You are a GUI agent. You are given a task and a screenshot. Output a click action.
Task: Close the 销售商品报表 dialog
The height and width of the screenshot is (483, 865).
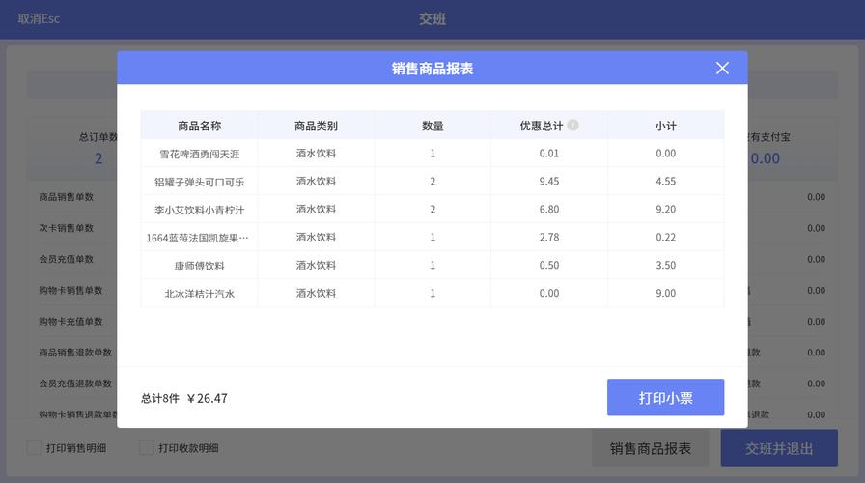tap(722, 68)
